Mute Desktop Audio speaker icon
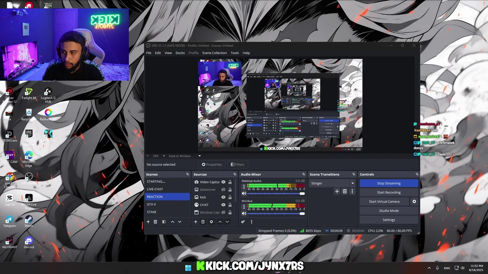This screenshot has width=488, height=274. [x=244, y=193]
